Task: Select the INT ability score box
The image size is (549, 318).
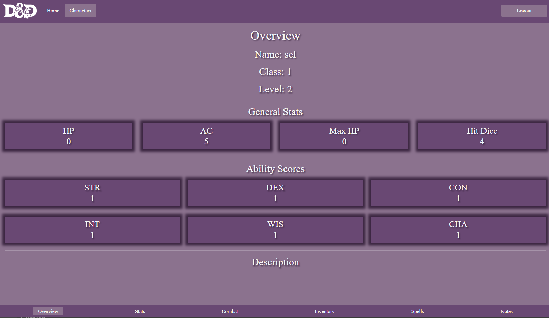Action: pos(92,230)
